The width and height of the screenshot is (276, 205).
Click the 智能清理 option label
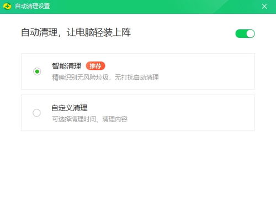(66, 66)
